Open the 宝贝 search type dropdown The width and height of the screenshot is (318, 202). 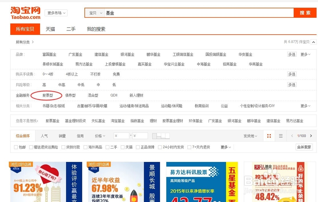tap(95, 13)
